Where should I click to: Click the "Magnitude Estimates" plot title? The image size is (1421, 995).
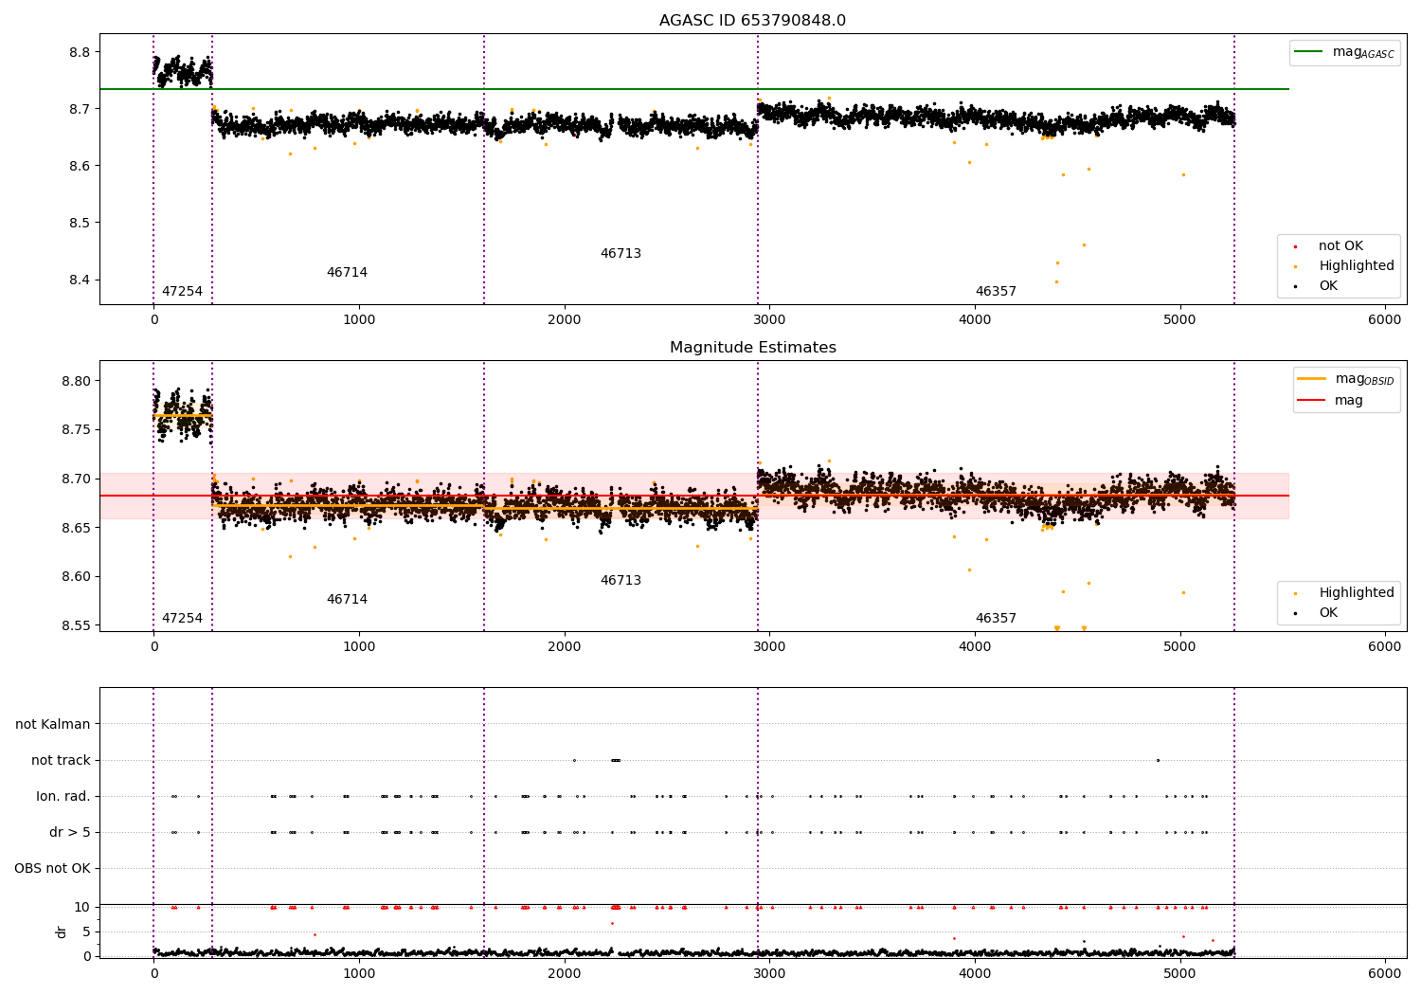click(752, 348)
